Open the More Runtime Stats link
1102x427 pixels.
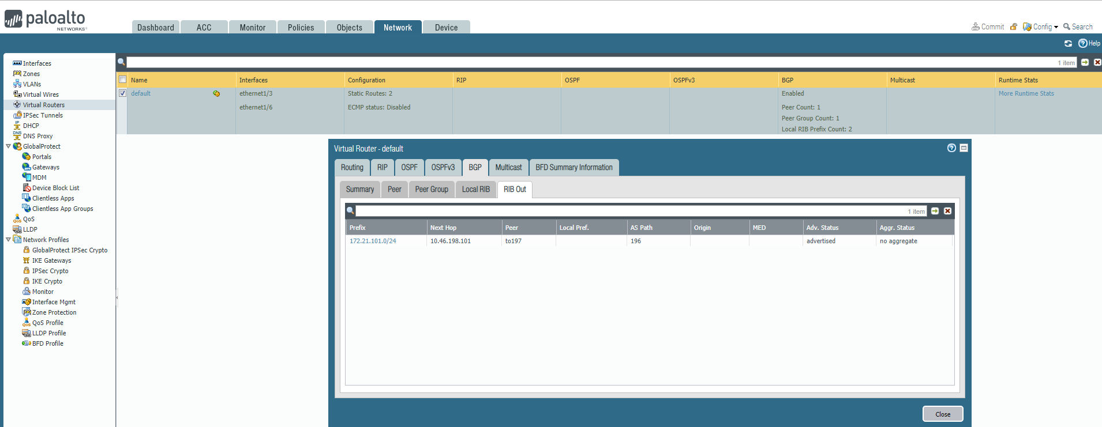1026,93
